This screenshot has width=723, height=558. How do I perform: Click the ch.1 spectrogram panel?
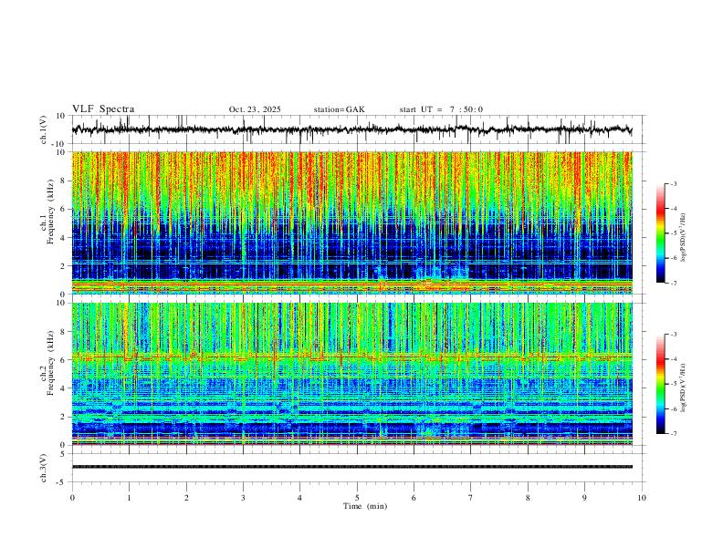coord(351,222)
